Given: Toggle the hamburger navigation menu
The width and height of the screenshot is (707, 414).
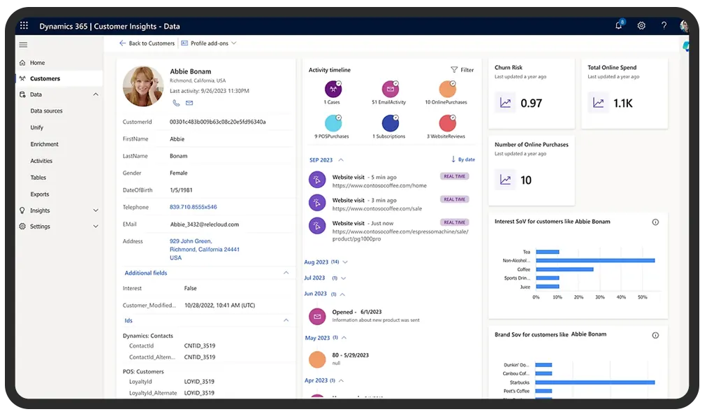Looking at the screenshot, I should [x=23, y=45].
